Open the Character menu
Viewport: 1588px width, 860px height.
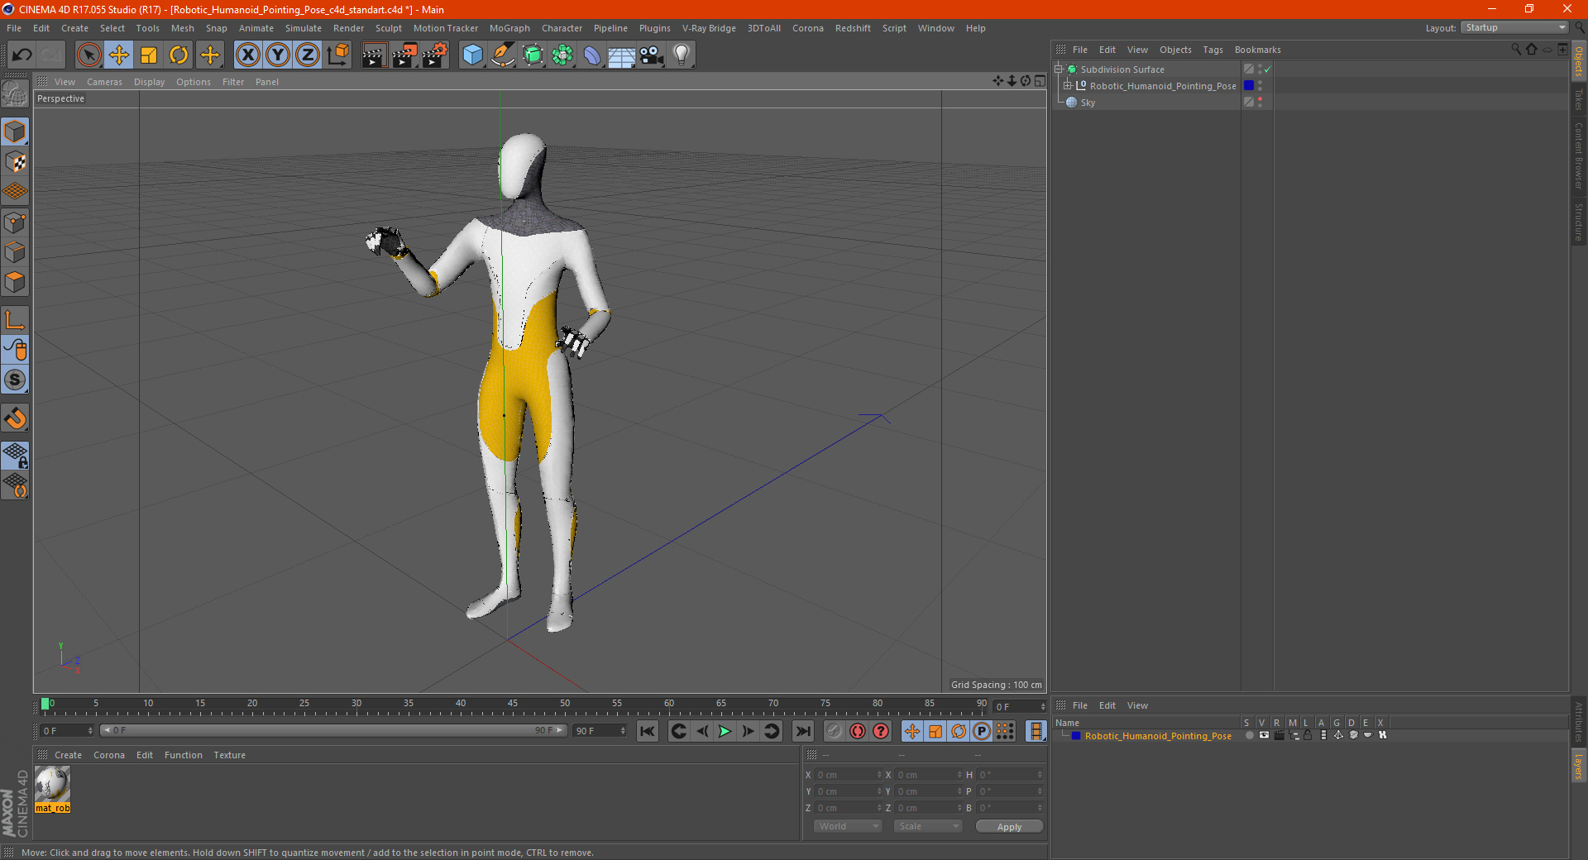(562, 28)
